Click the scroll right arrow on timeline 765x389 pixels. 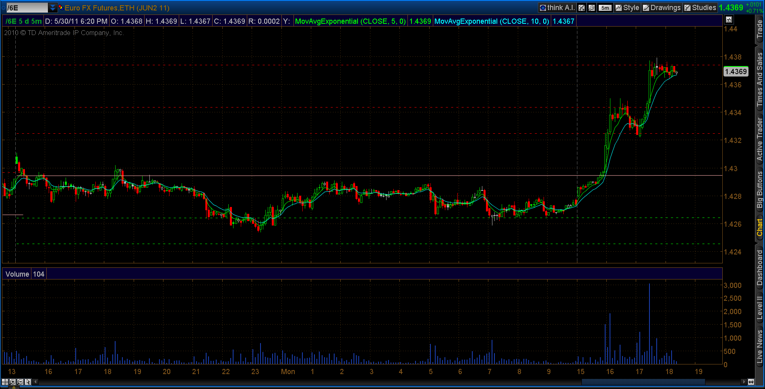(743, 381)
